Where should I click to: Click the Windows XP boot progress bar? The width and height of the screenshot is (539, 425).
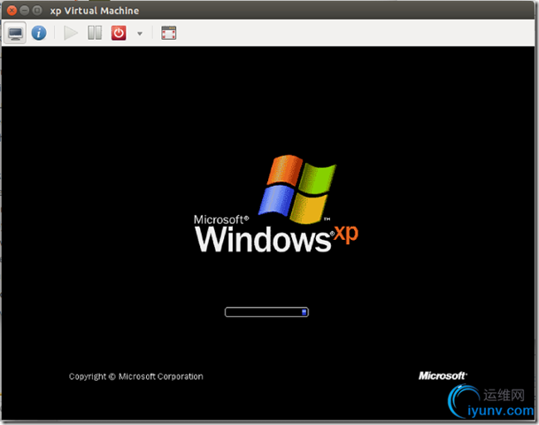tap(266, 313)
